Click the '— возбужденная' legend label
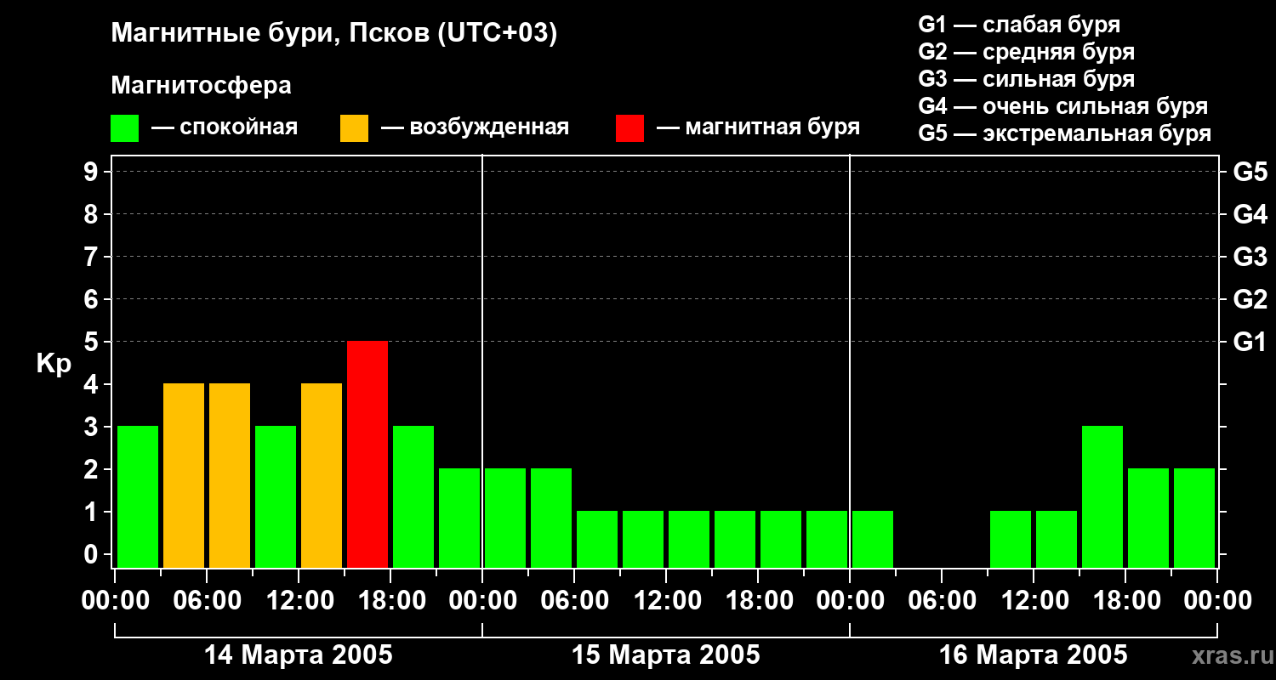1276x680 pixels. [x=475, y=127]
